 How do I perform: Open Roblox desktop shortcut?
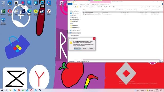61,3
